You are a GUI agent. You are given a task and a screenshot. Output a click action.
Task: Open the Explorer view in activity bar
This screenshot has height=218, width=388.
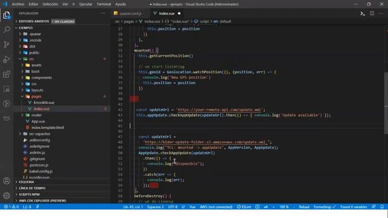pos(7,15)
